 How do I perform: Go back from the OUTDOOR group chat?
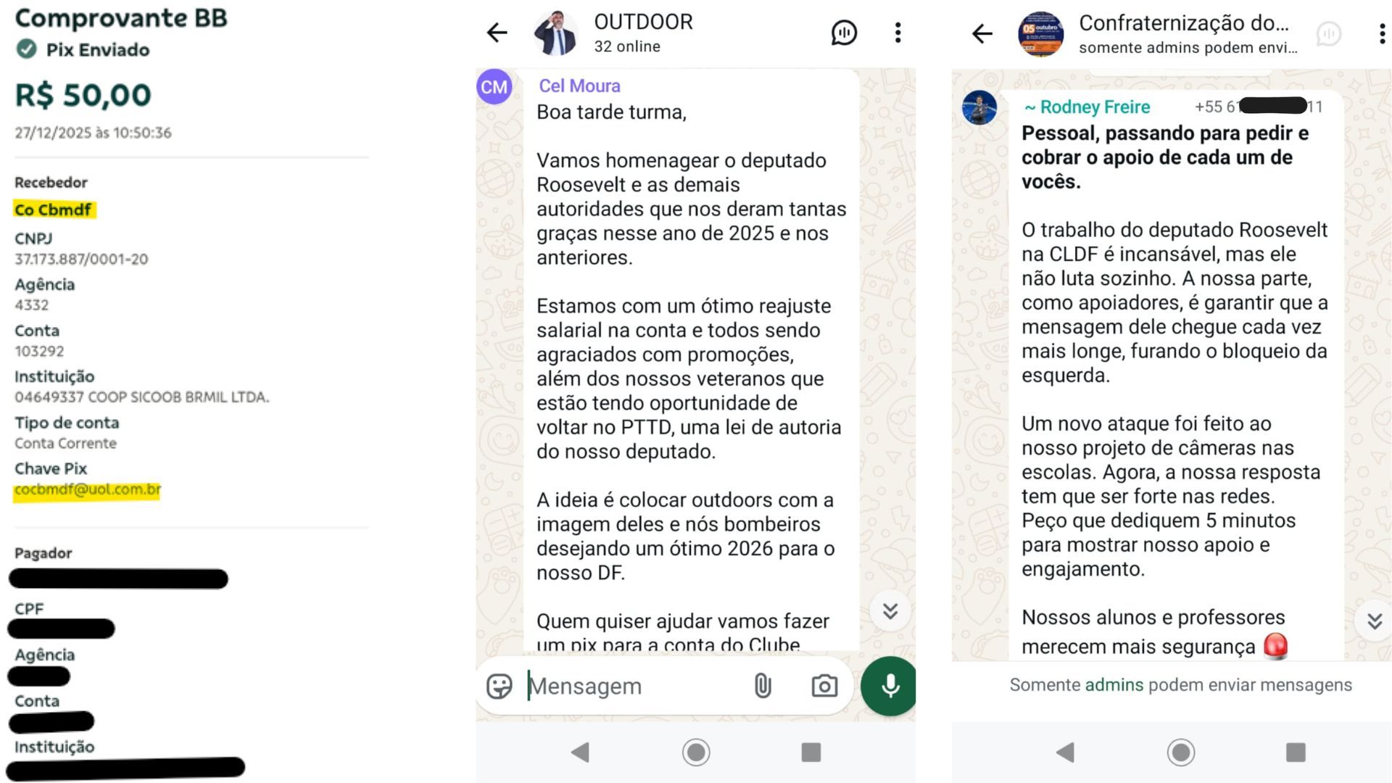pyautogui.click(x=497, y=33)
